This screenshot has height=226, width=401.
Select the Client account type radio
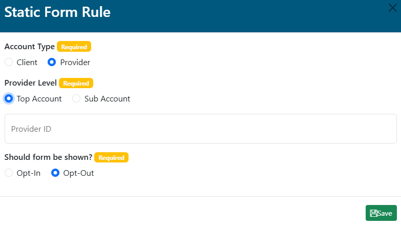click(9, 63)
